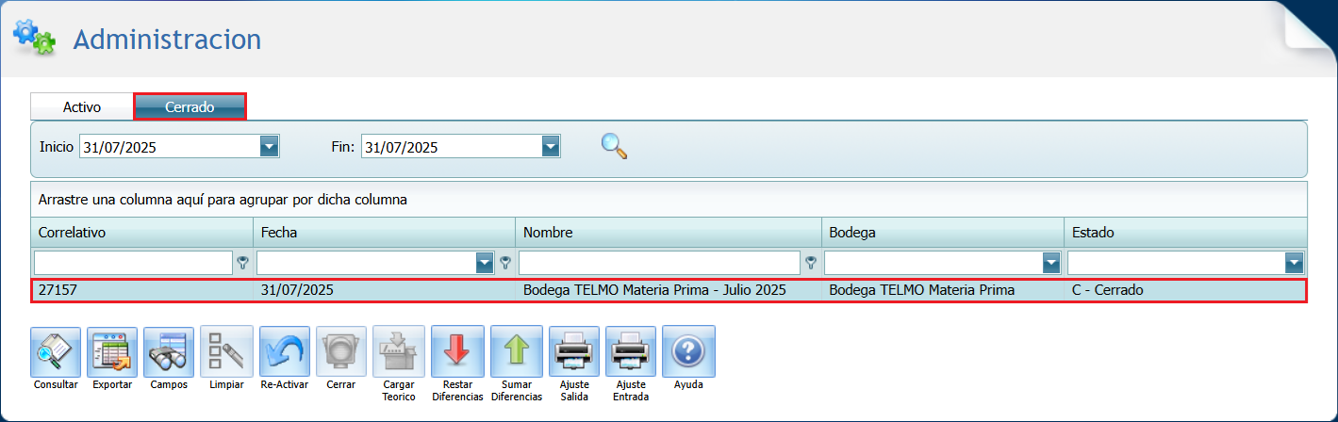1338x422 pixels.
Task: Expand the Fin date dropdown
Action: pyautogui.click(x=551, y=146)
